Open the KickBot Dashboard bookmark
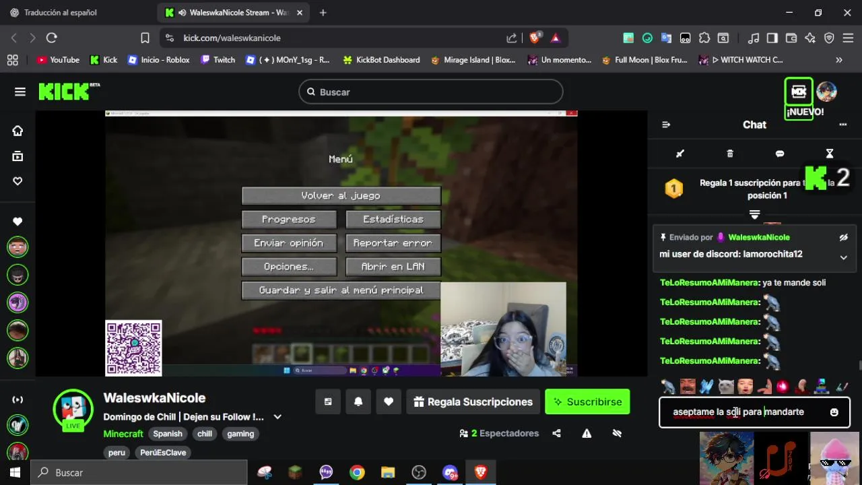862x485 pixels. [381, 60]
